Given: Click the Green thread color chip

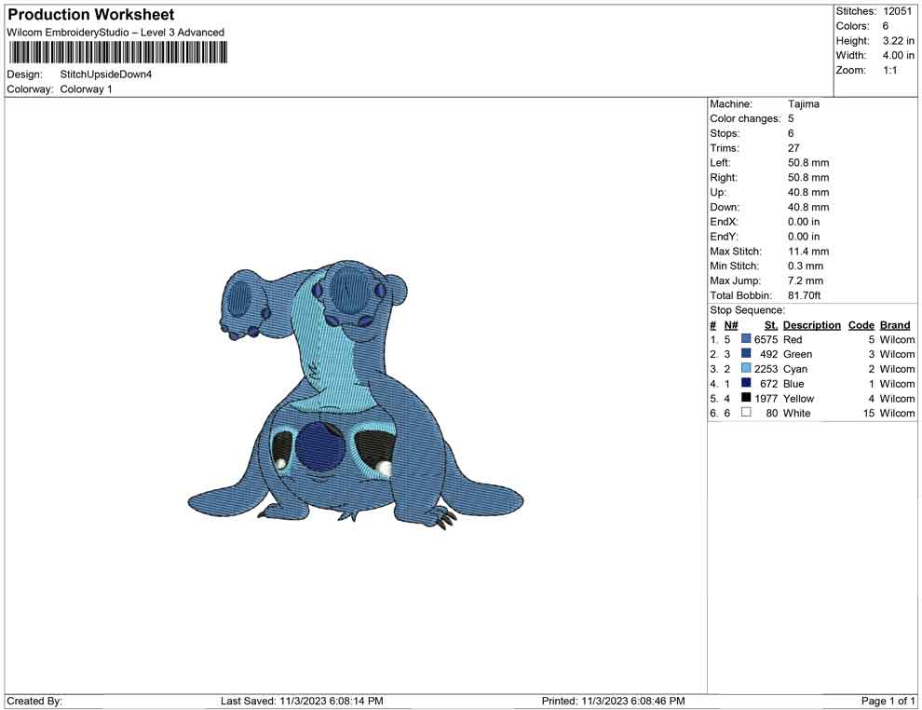Looking at the screenshot, I should (744, 354).
